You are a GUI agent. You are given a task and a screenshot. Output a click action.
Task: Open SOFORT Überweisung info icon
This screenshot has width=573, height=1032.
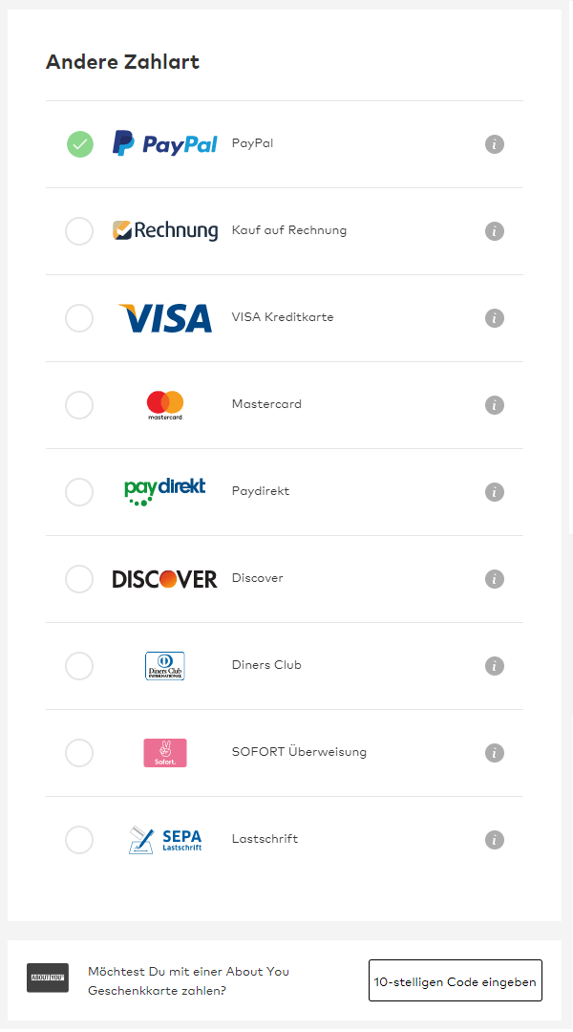coord(494,752)
